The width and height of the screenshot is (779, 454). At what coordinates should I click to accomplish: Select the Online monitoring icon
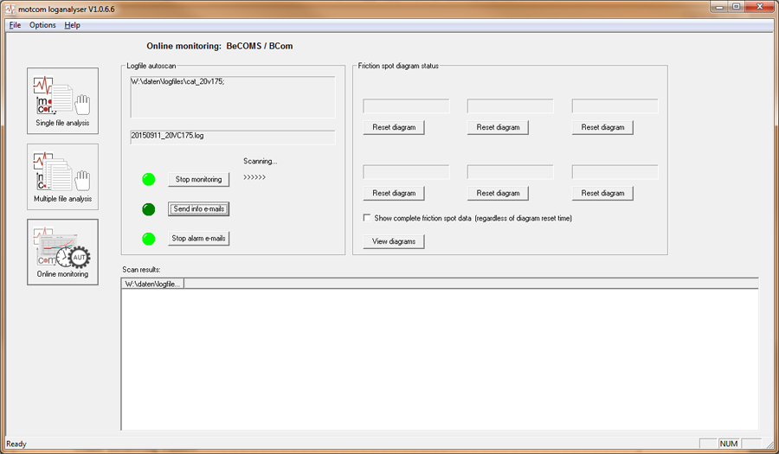point(62,251)
